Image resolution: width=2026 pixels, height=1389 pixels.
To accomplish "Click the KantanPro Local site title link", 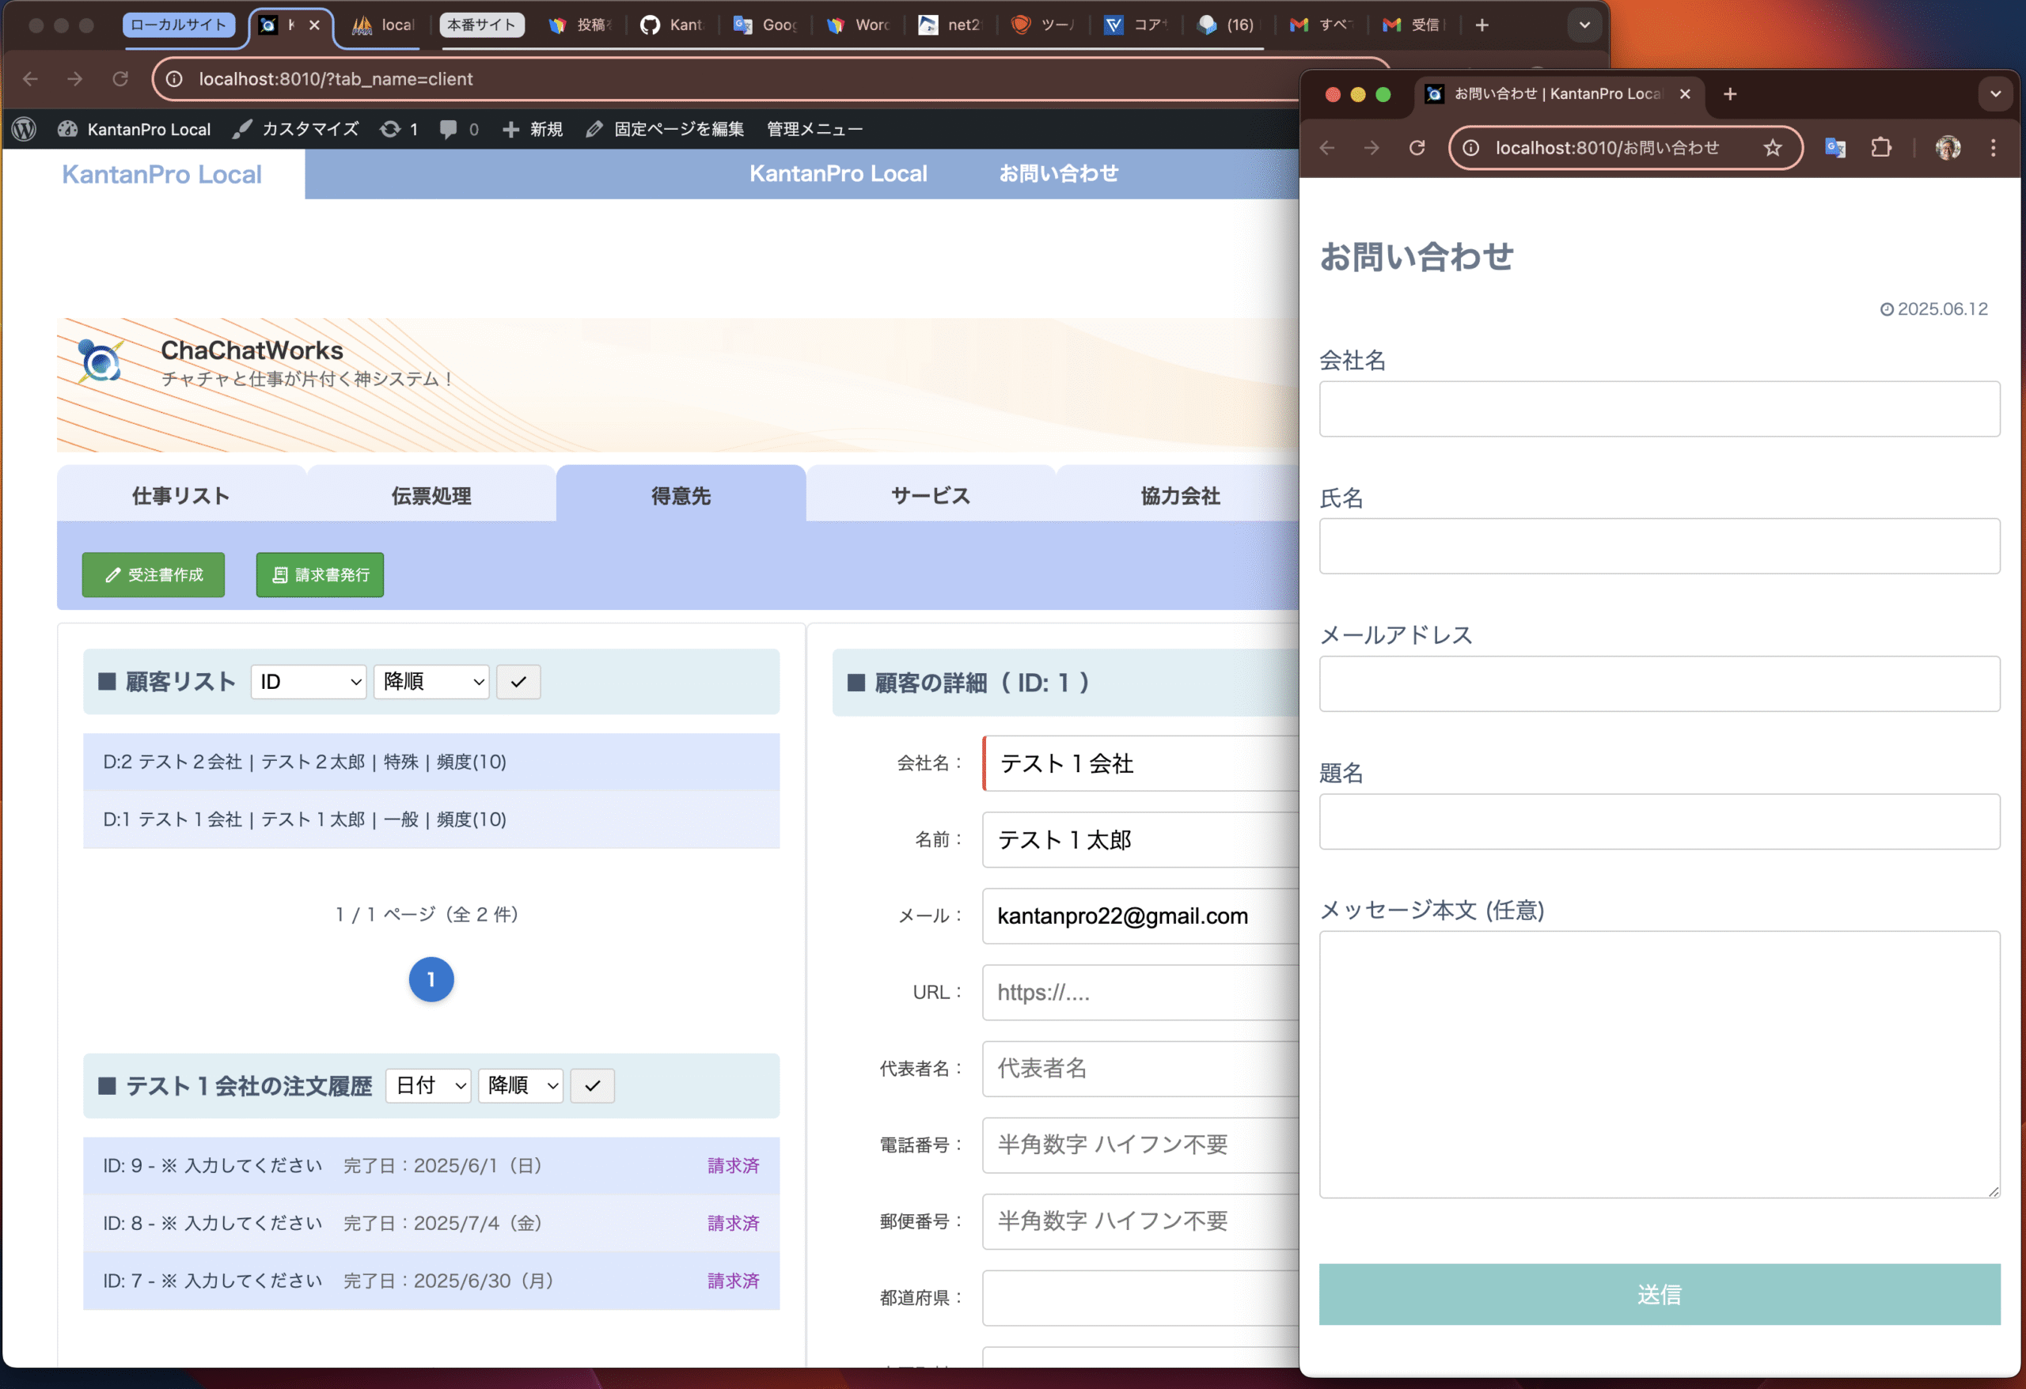I will click(161, 174).
